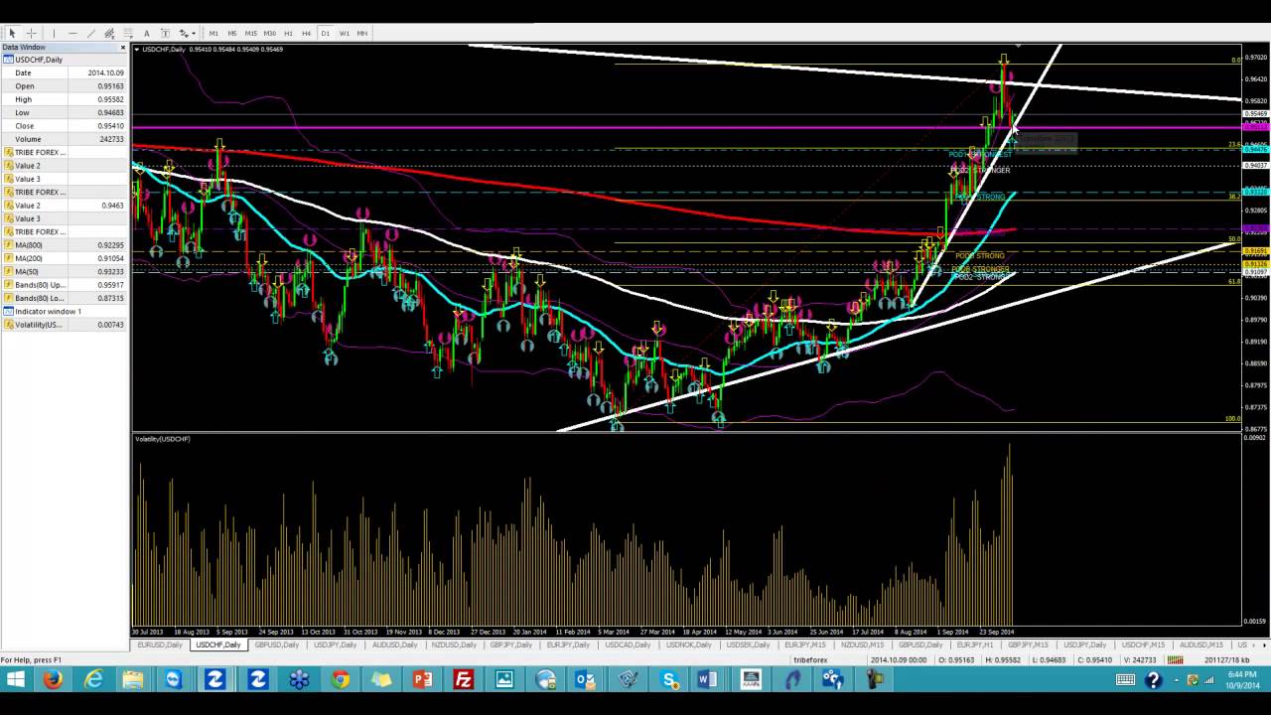Screen dimensions: 1271x715
Task: Switch to M15 timeframe
Action: (x=250, y=33)
